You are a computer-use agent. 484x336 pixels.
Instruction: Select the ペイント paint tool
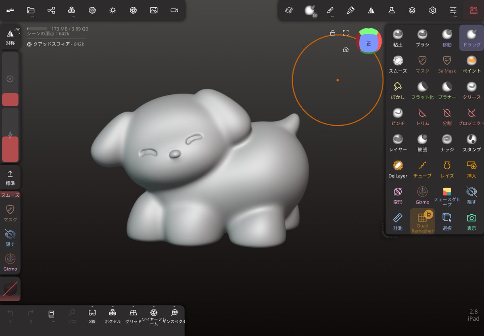(x=471, y=64)
